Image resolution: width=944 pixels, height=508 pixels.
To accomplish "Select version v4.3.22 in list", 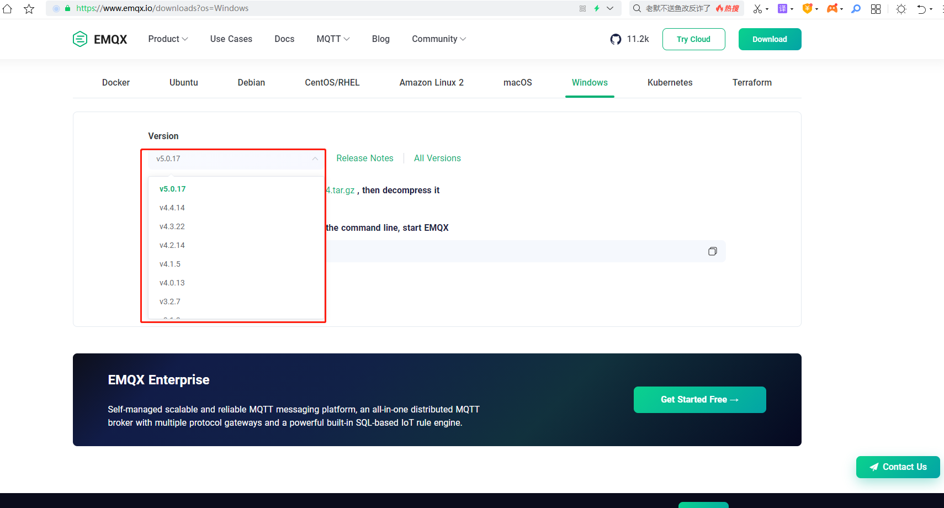I will 236,226.
